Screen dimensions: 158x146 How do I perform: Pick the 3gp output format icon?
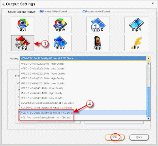(98, 43)
